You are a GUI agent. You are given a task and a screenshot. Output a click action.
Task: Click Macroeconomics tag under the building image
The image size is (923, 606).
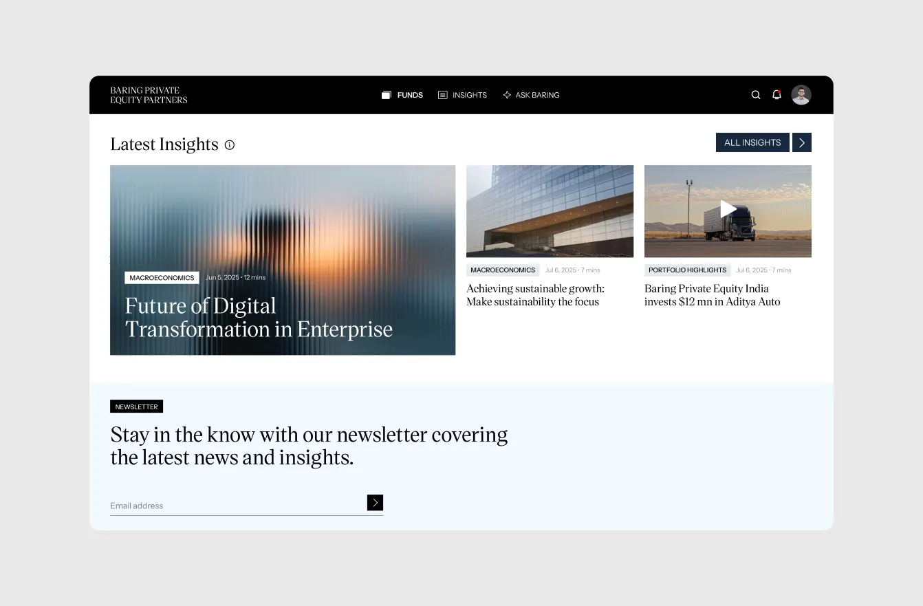click(503, 270)
